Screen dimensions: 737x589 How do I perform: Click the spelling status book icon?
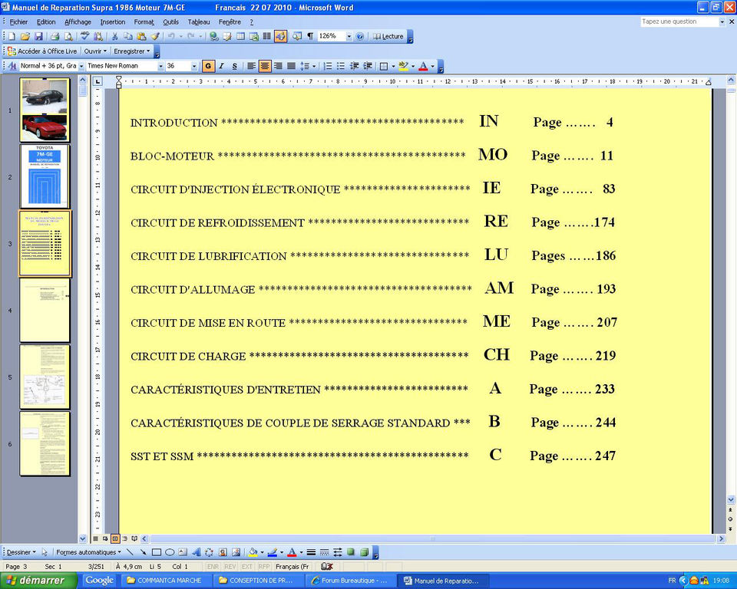(x=327, y=567)
